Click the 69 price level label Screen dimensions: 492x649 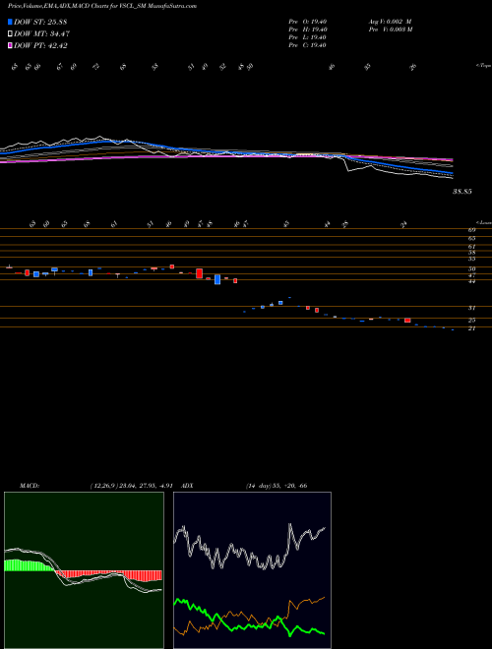(x=471, y=230)
